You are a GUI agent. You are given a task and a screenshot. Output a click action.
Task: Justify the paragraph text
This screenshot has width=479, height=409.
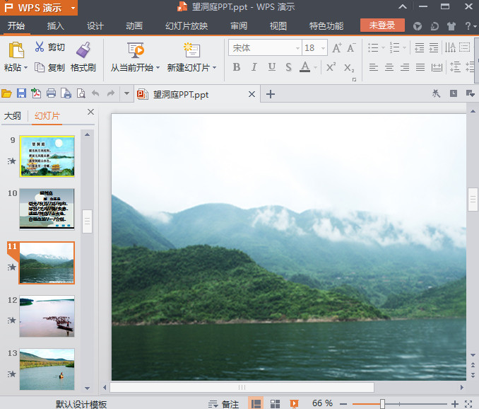420,67
